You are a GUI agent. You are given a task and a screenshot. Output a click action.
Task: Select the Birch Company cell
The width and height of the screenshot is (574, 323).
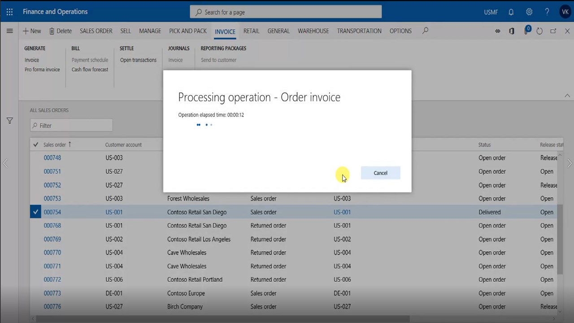coord(185,307)
